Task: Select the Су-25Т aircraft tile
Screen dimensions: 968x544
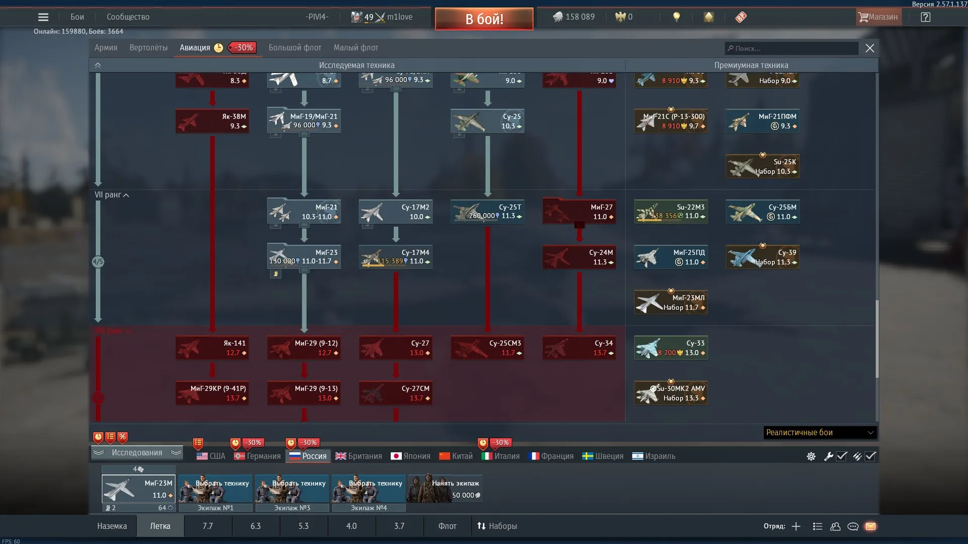Action: [x=488, y=212]
